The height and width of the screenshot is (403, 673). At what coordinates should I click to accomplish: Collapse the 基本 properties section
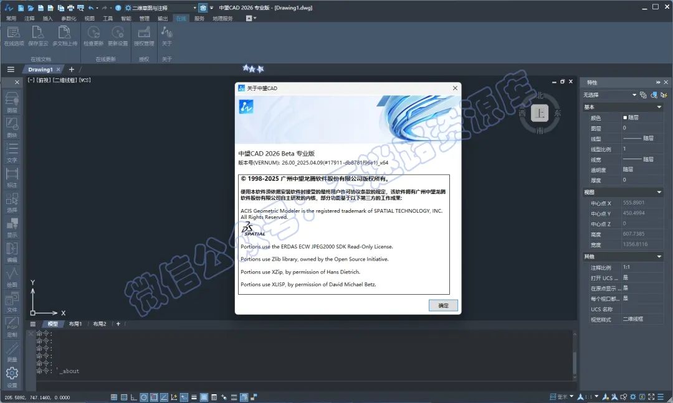(x=659, y=107)
